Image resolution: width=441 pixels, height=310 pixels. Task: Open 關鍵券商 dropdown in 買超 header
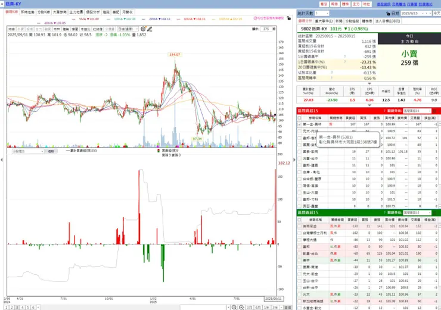(x=417, y=111)
